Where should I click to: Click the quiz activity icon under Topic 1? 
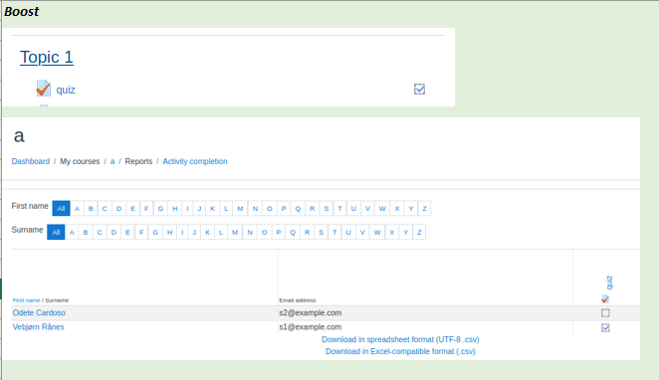click(43, 89)
